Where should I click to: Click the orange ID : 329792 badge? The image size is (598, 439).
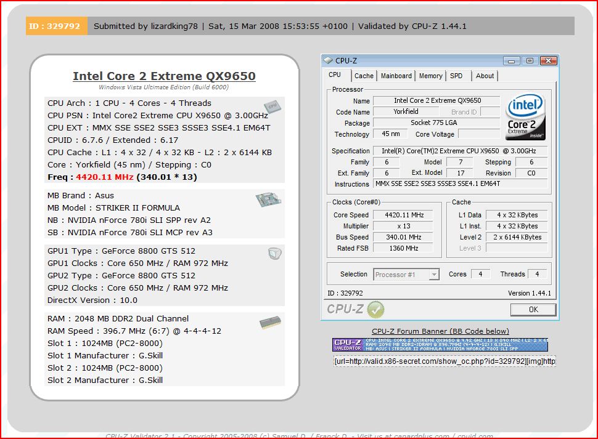click(x=57, y=26)
